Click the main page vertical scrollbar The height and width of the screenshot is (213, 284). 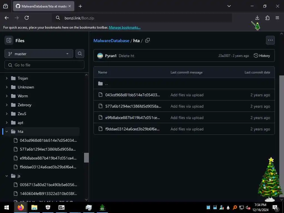pos(282,136)
